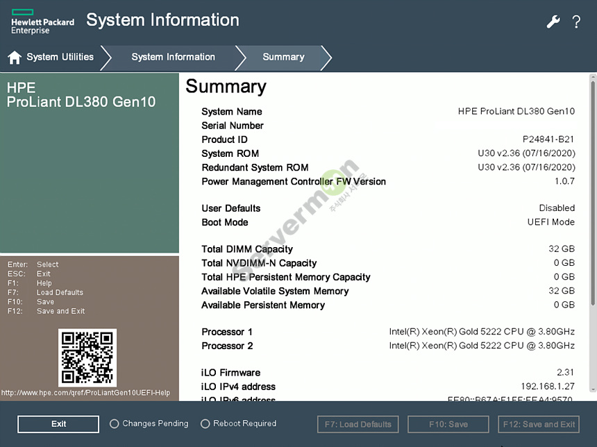The image size is (597, 447).
Task: Click the home icon in breadcrumb
Action: click(x=15, y=58)
